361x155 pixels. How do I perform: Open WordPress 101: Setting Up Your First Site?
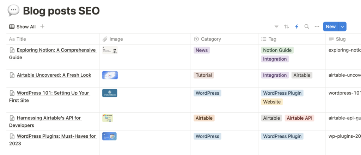tap(49, 97)
